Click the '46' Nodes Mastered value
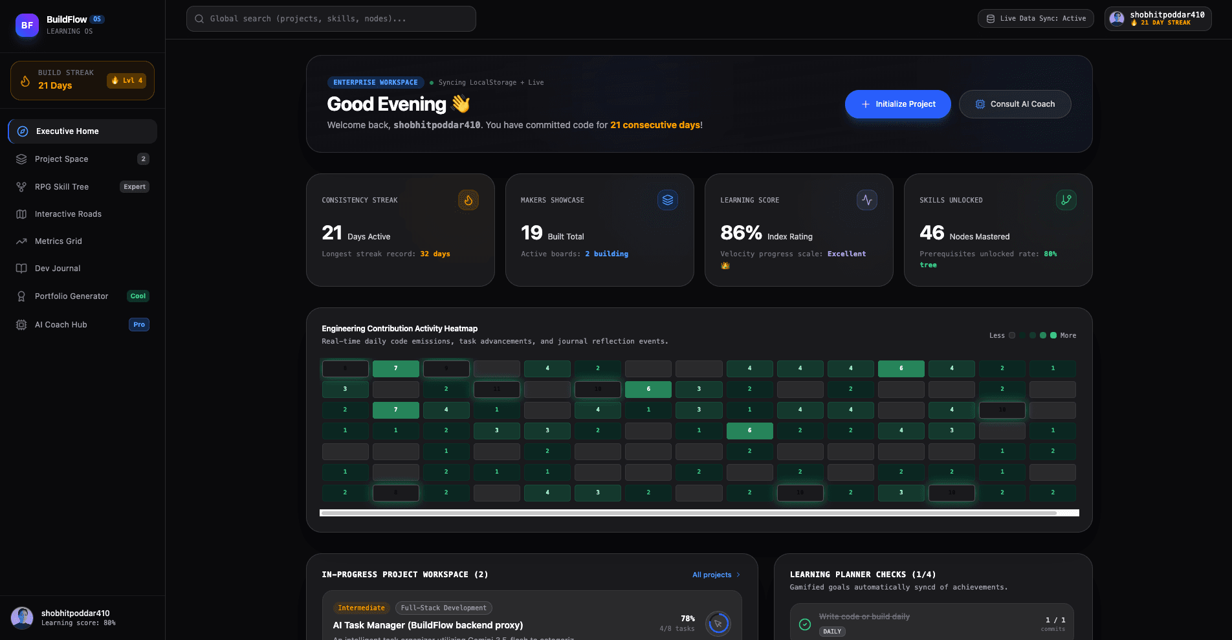Viewport: 1232px width, 640px height. pos(932,233)
